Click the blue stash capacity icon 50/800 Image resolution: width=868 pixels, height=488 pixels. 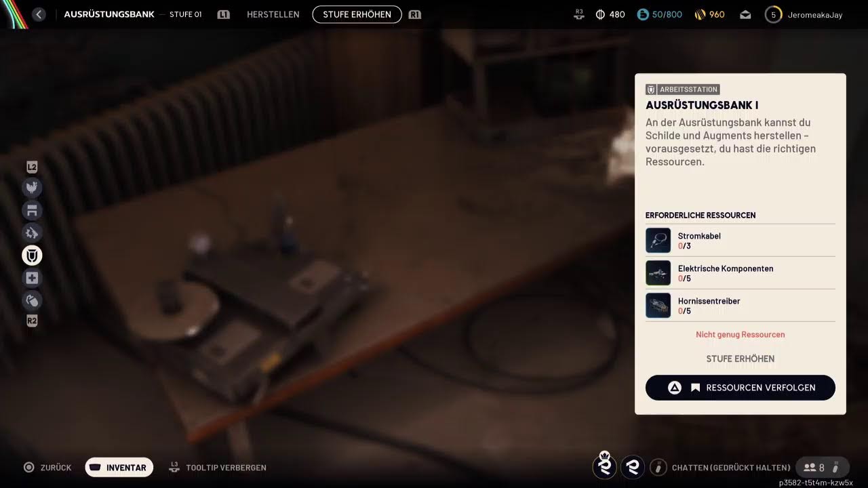pos(643,14)
